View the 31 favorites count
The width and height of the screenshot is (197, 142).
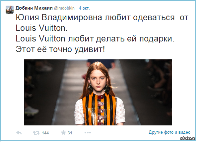pyautogui.click(x=70, y=133)
